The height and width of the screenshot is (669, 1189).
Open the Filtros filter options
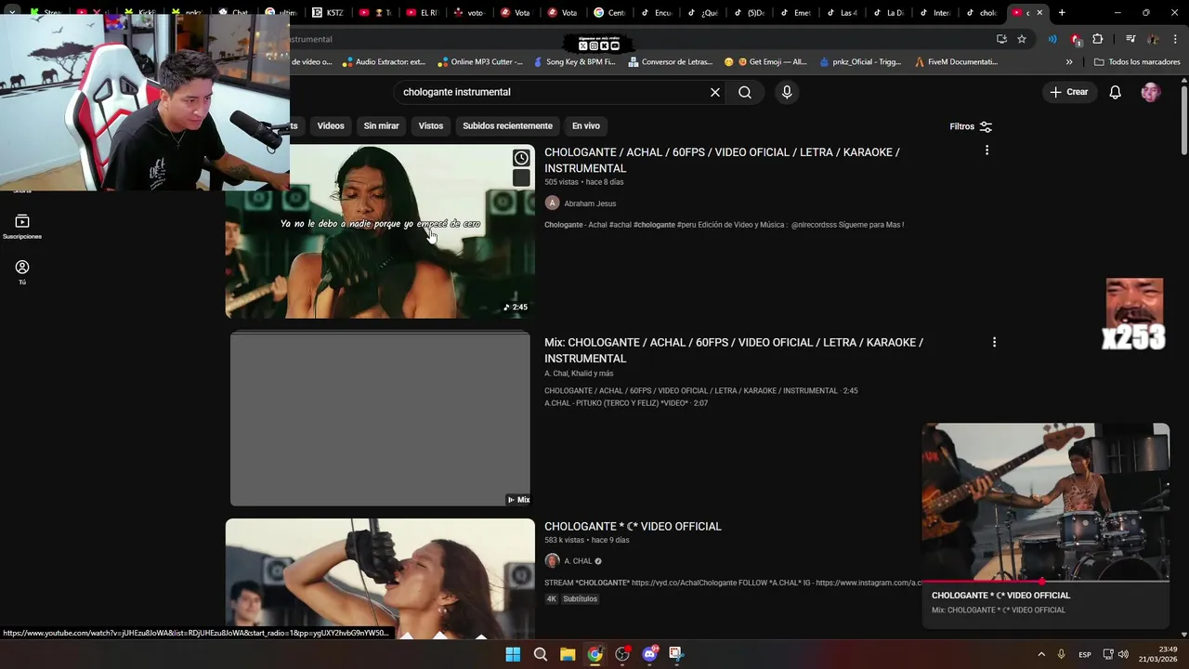[971, 126]
